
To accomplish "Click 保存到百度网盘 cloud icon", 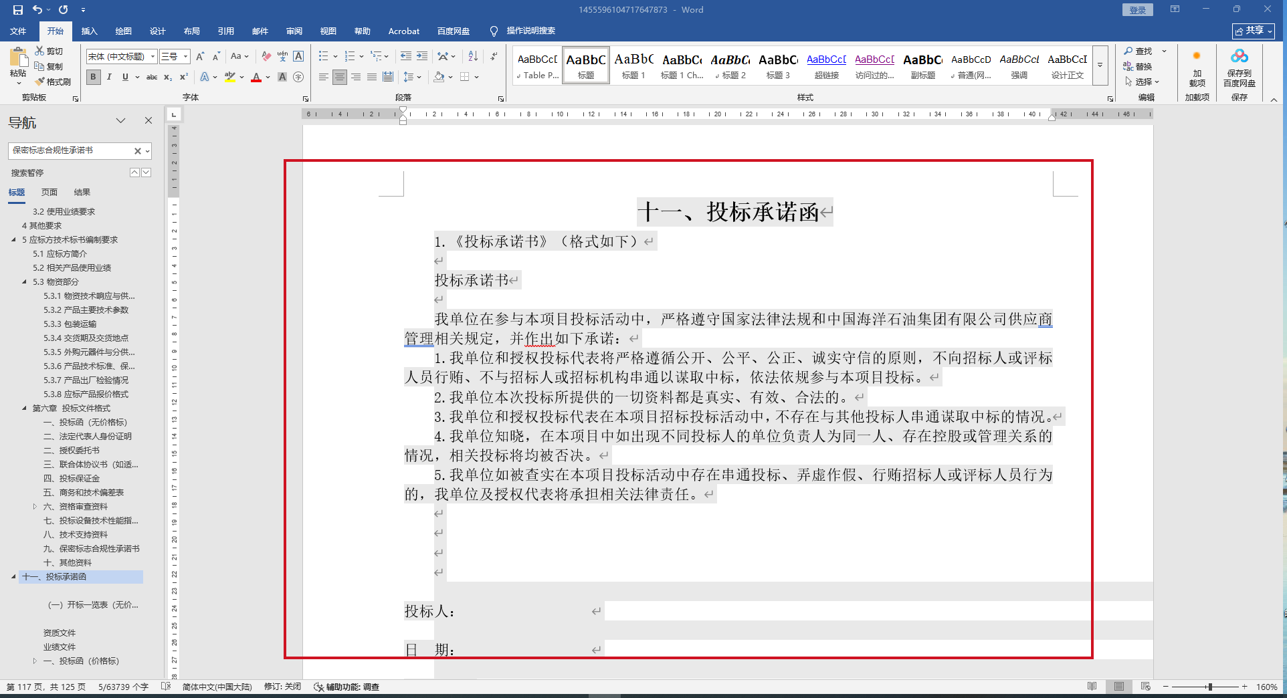I will 1239,68.
